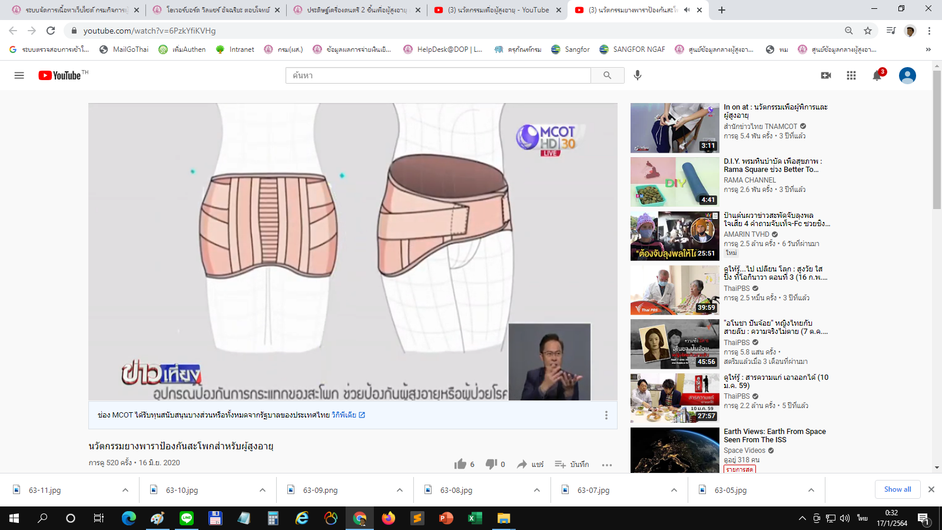Open Firefox from the taskbar
This screenshot has width=942, height=530.
[x=389, y=518]
